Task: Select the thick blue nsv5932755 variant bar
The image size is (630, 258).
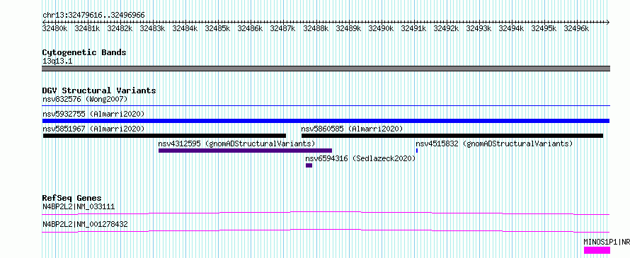Action: tap(326, 121)
